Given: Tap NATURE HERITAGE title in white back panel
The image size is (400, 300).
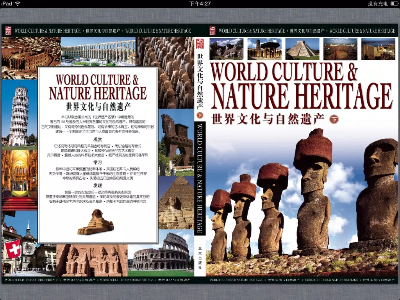Looking at the screenshot, I should 98,93.
